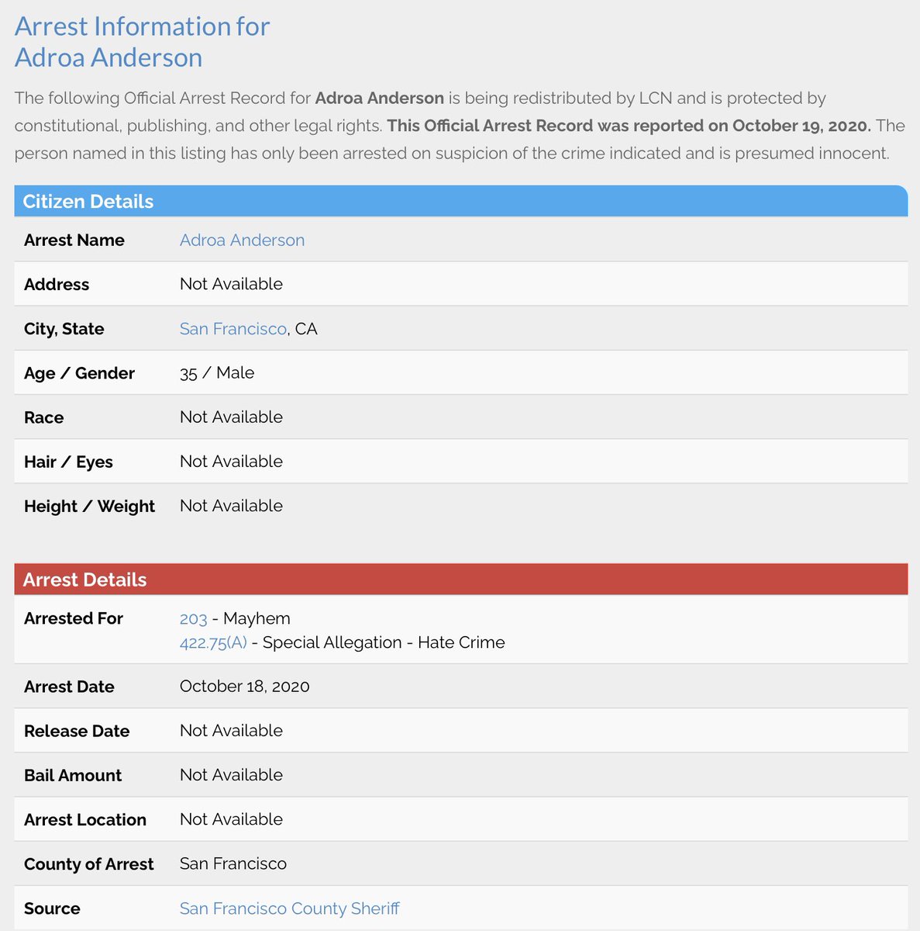The height and width of the screenshot is (931, 920).
Task: Click the 'Race' row label
Action: [x=44, y=417]
